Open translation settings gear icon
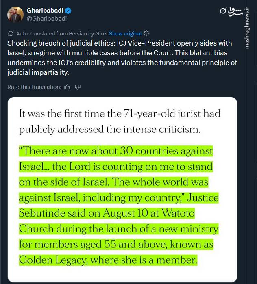This screenshot has height=284, width=257. [147, 34]
